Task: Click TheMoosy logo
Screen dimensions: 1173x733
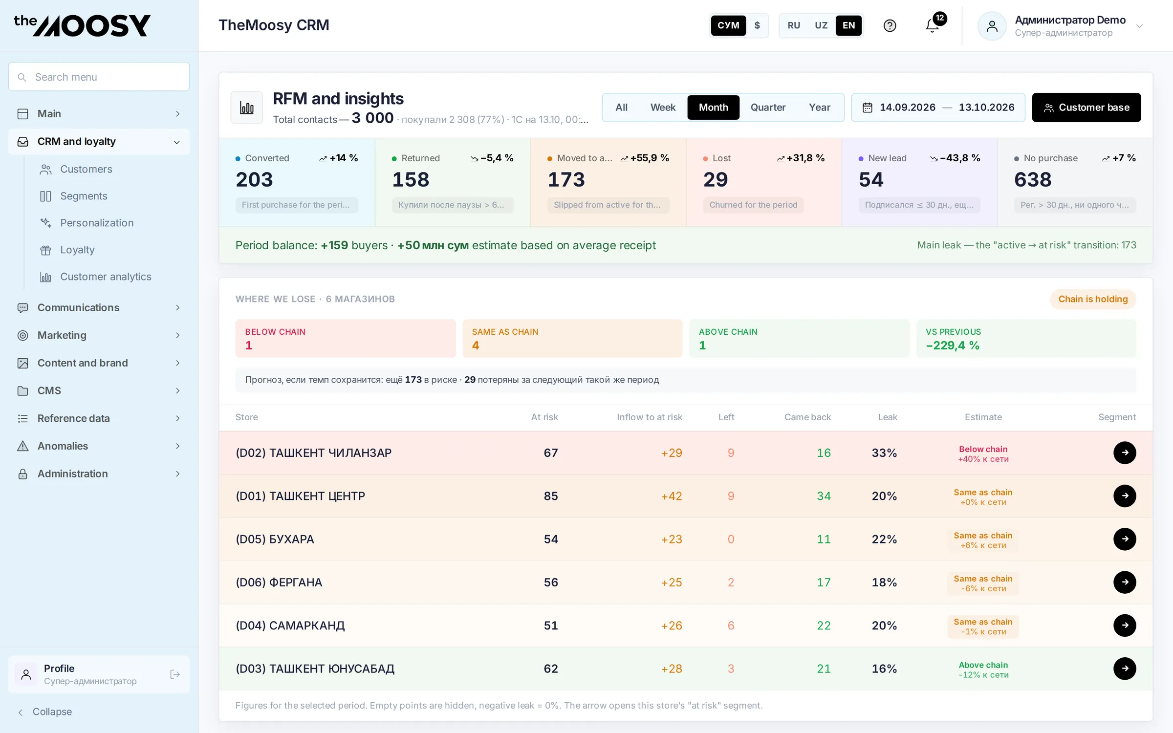Action: (x=82, y=25)
